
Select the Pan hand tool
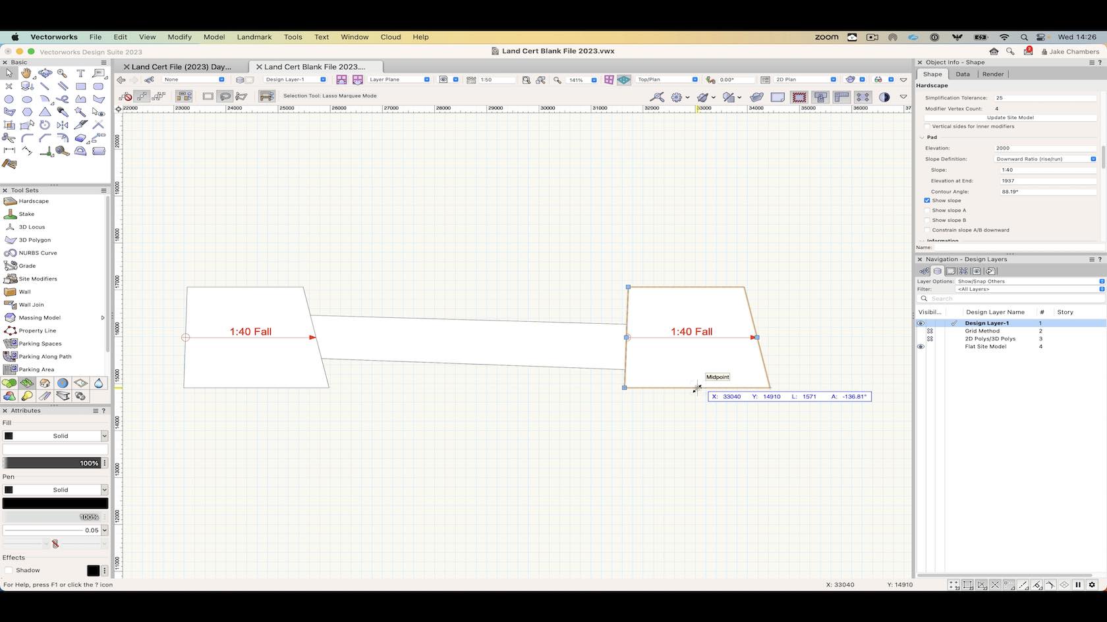click(x=26, y=73)
